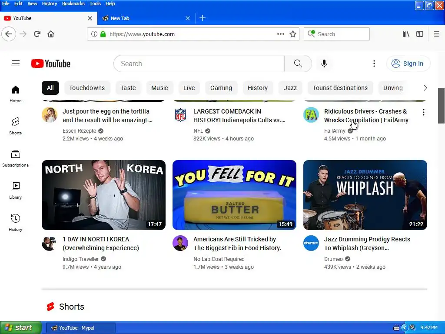The width and height of the screenshot is (445, 334).
Task: Toggle the browser sidebar icon
Action: (420, 34)
